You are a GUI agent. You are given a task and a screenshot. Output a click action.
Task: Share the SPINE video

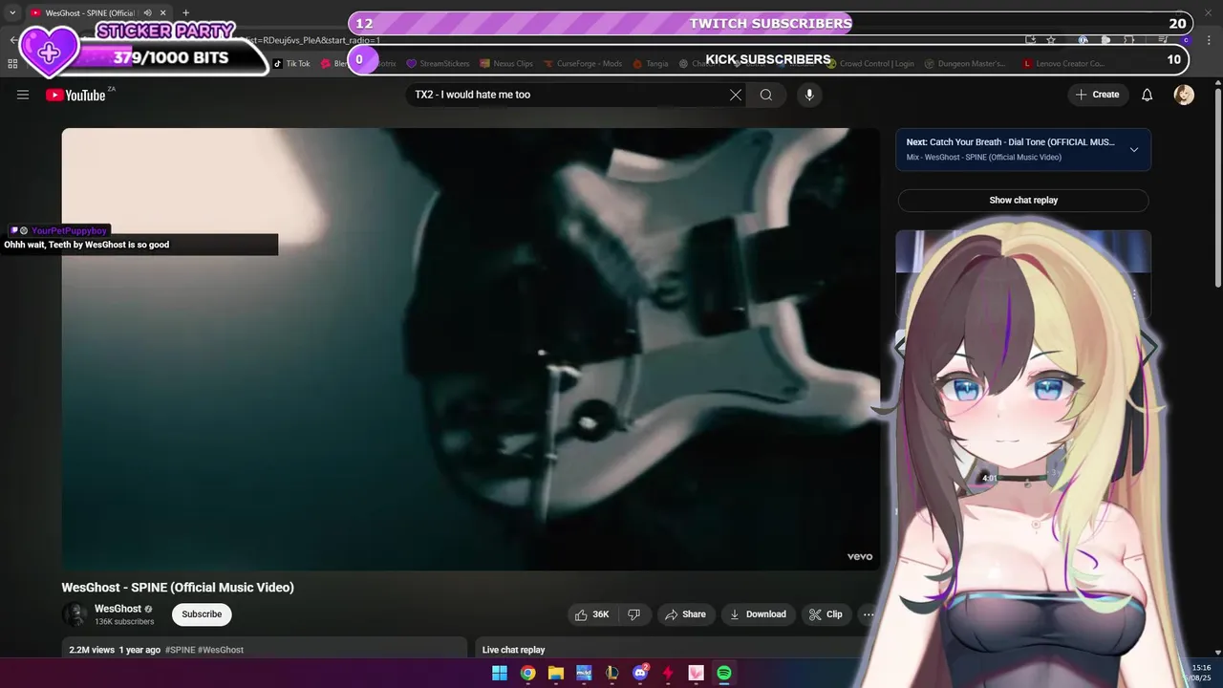coord(685,614)
